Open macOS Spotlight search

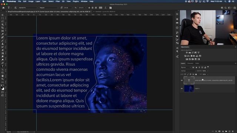226,1
